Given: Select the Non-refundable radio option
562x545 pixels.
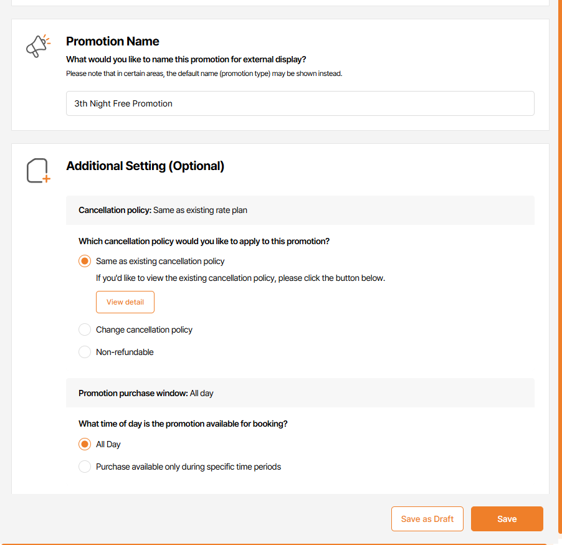Looking at the screenshot, I should tap(85, 352).
